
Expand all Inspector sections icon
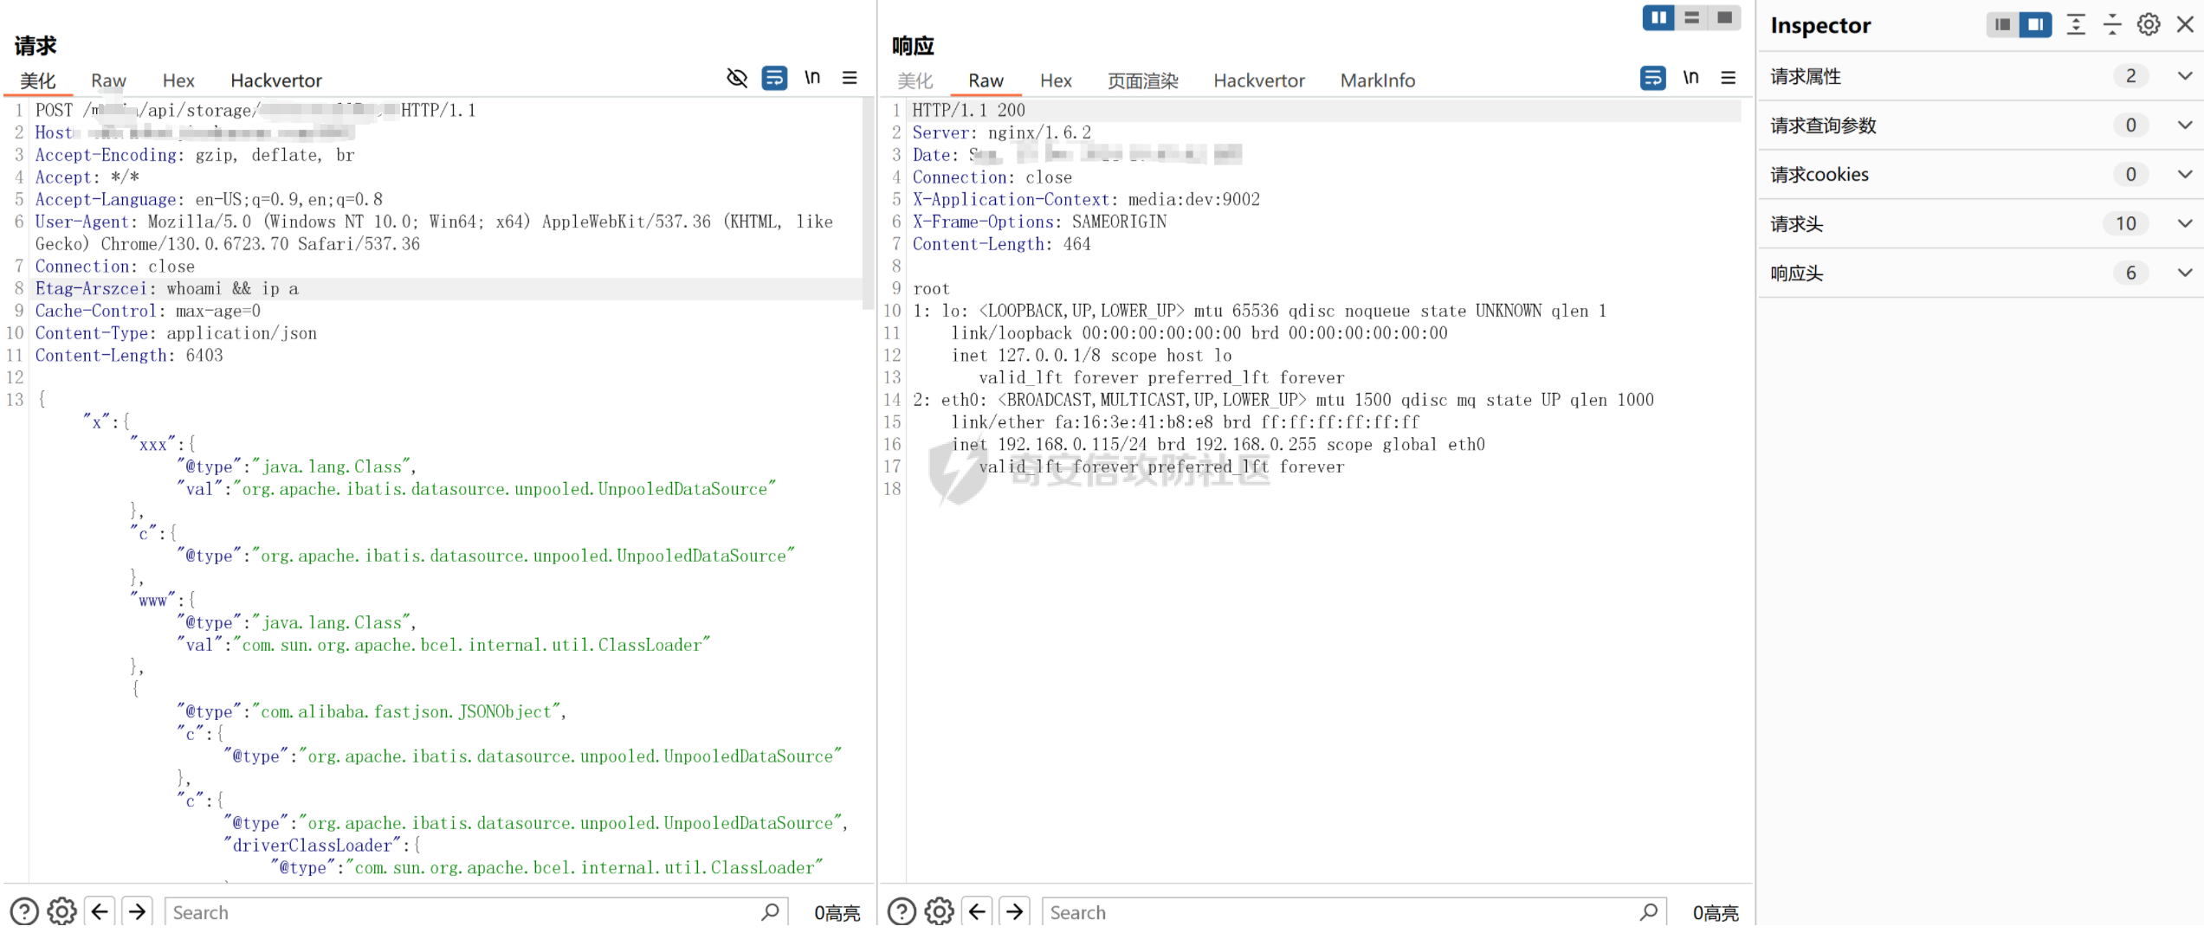tap(2075, 24)
